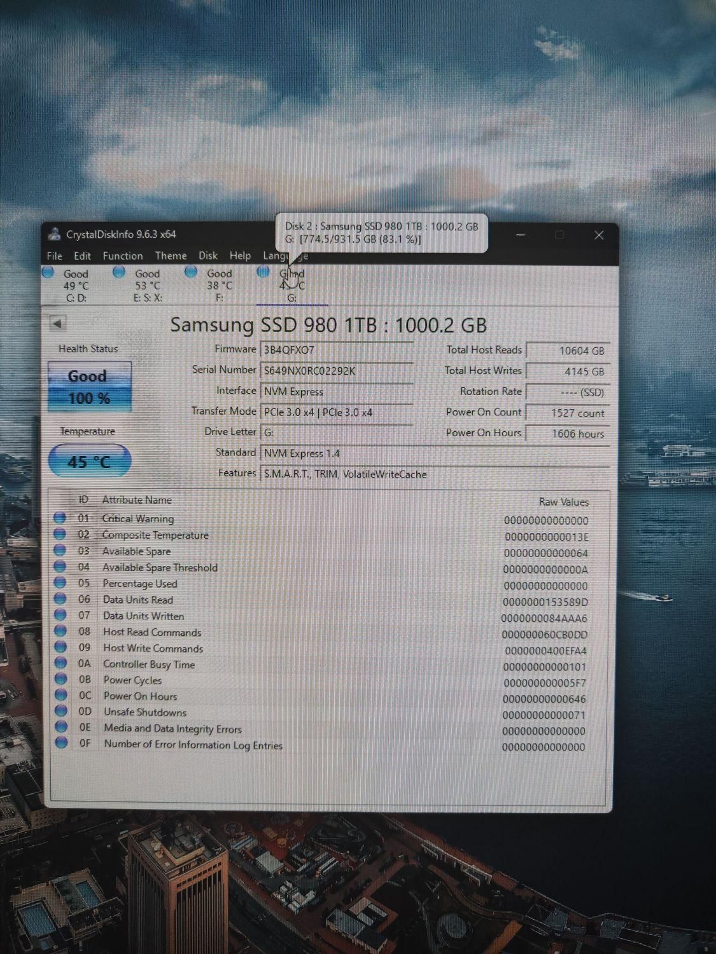The height and width of the screenshot is (954, 716).
Task: Click raw value 00000000000646
Action: [544, 699]
